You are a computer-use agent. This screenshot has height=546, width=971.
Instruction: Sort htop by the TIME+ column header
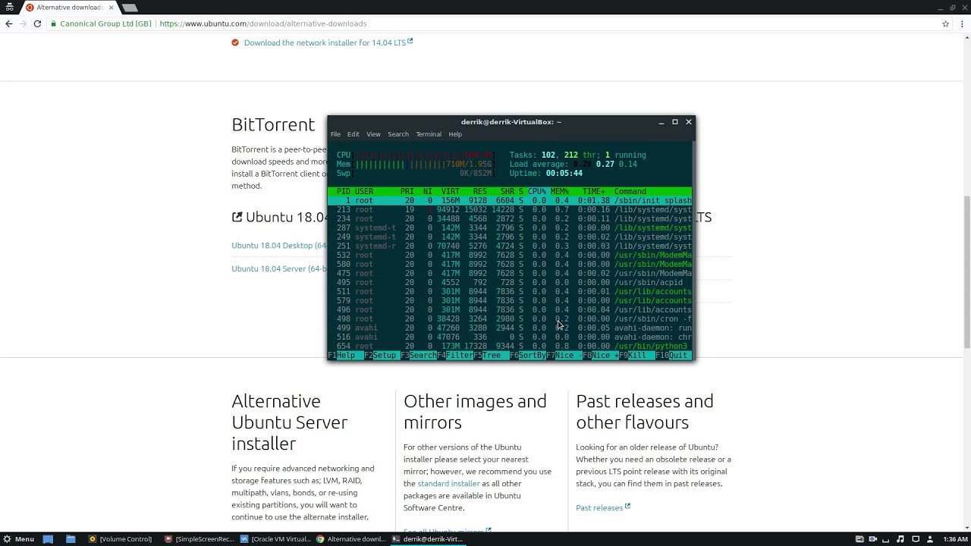[594, 192]
